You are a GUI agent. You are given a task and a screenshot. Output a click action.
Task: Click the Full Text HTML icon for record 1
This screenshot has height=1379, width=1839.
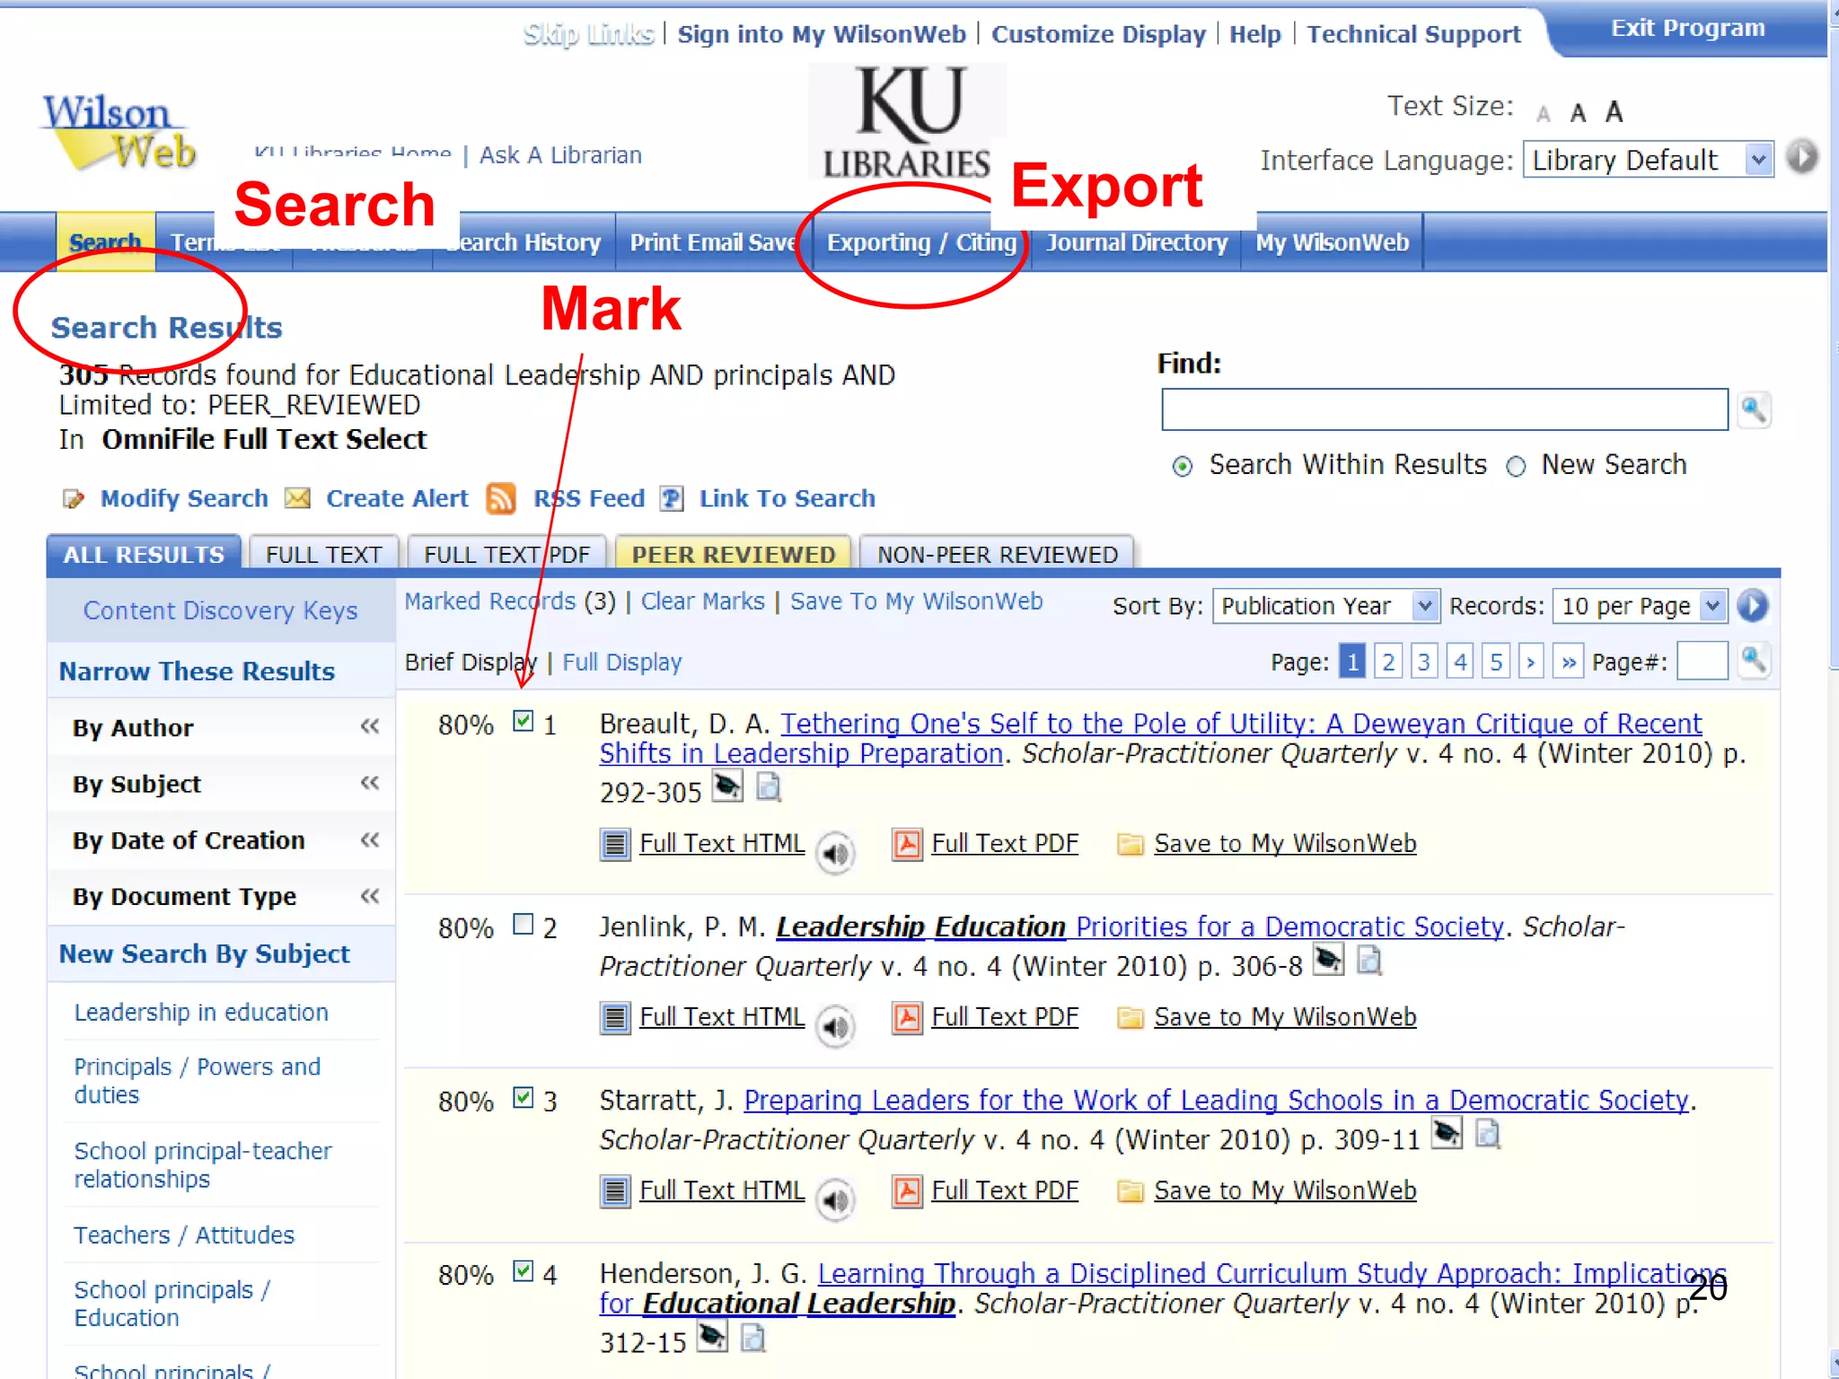click(x=615, y=845)
